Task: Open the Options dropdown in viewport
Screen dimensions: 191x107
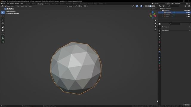Action: pyautogui.click(x=154, y=9)
